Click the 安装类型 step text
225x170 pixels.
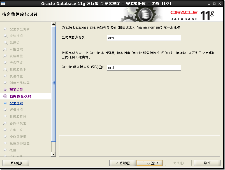[x=16, y=56]
